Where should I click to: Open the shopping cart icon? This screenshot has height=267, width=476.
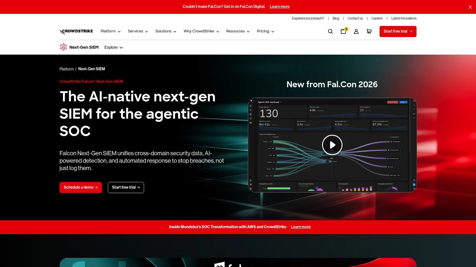(369, 31)
